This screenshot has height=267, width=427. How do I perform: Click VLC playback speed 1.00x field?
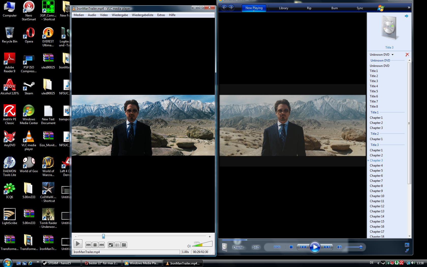tap(186, 252)
